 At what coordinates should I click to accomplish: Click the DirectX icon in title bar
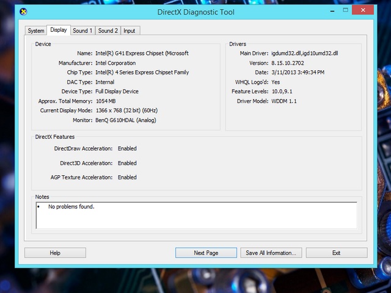(23, 12)
